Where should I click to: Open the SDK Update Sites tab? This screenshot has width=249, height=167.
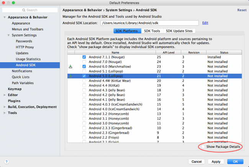[179, 31]
